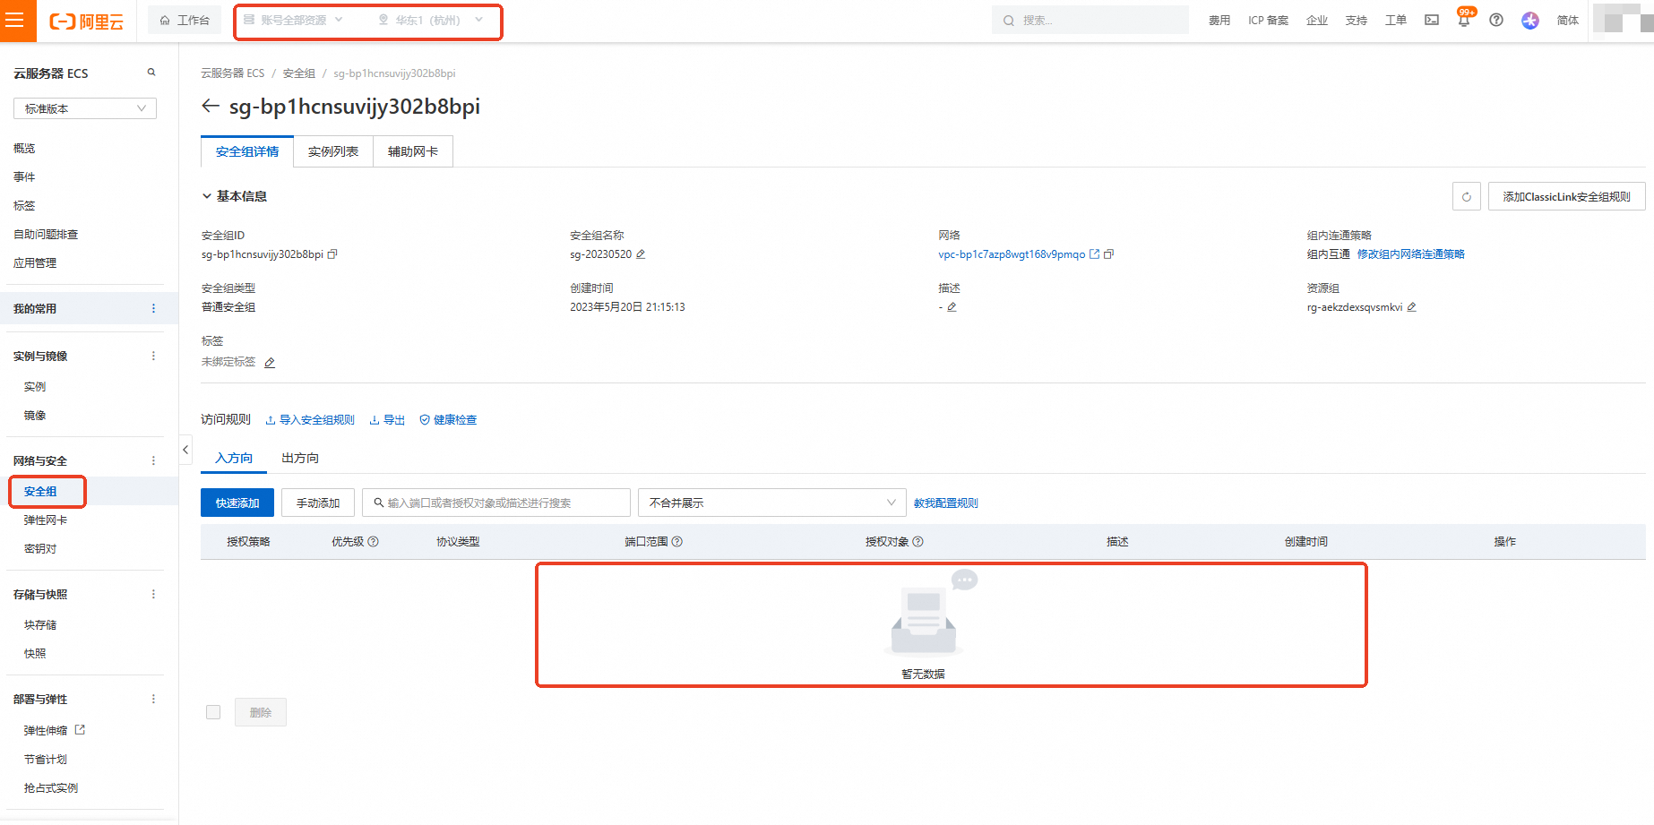Screen dimensions: 1654x825
Task: Open more options for 网络与安全 section
Action: [153, 461]
